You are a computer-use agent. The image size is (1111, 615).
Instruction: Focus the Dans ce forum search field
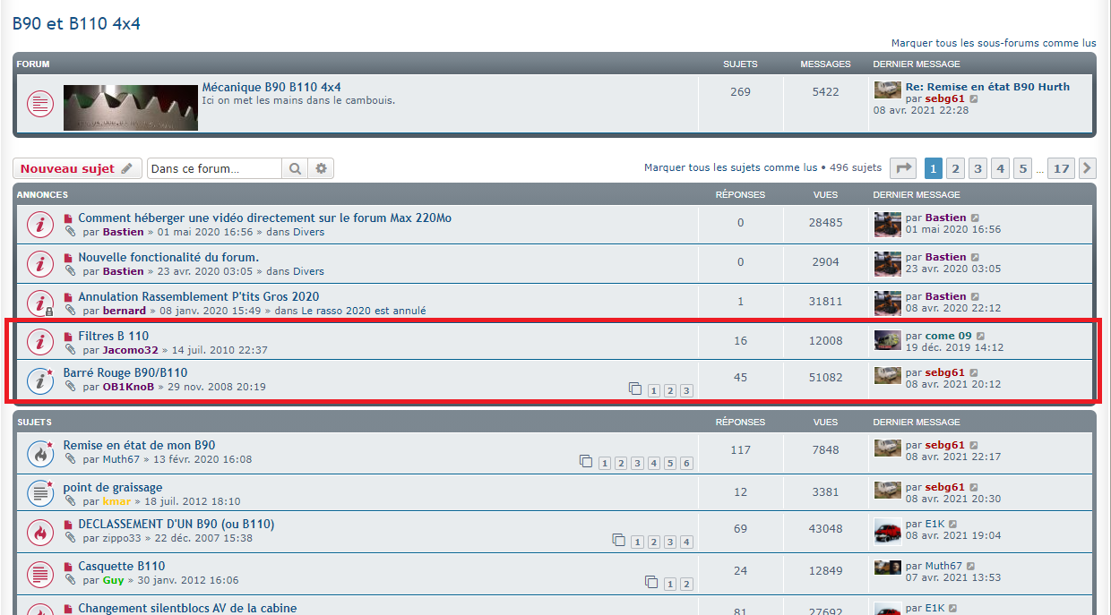point(214,168)
